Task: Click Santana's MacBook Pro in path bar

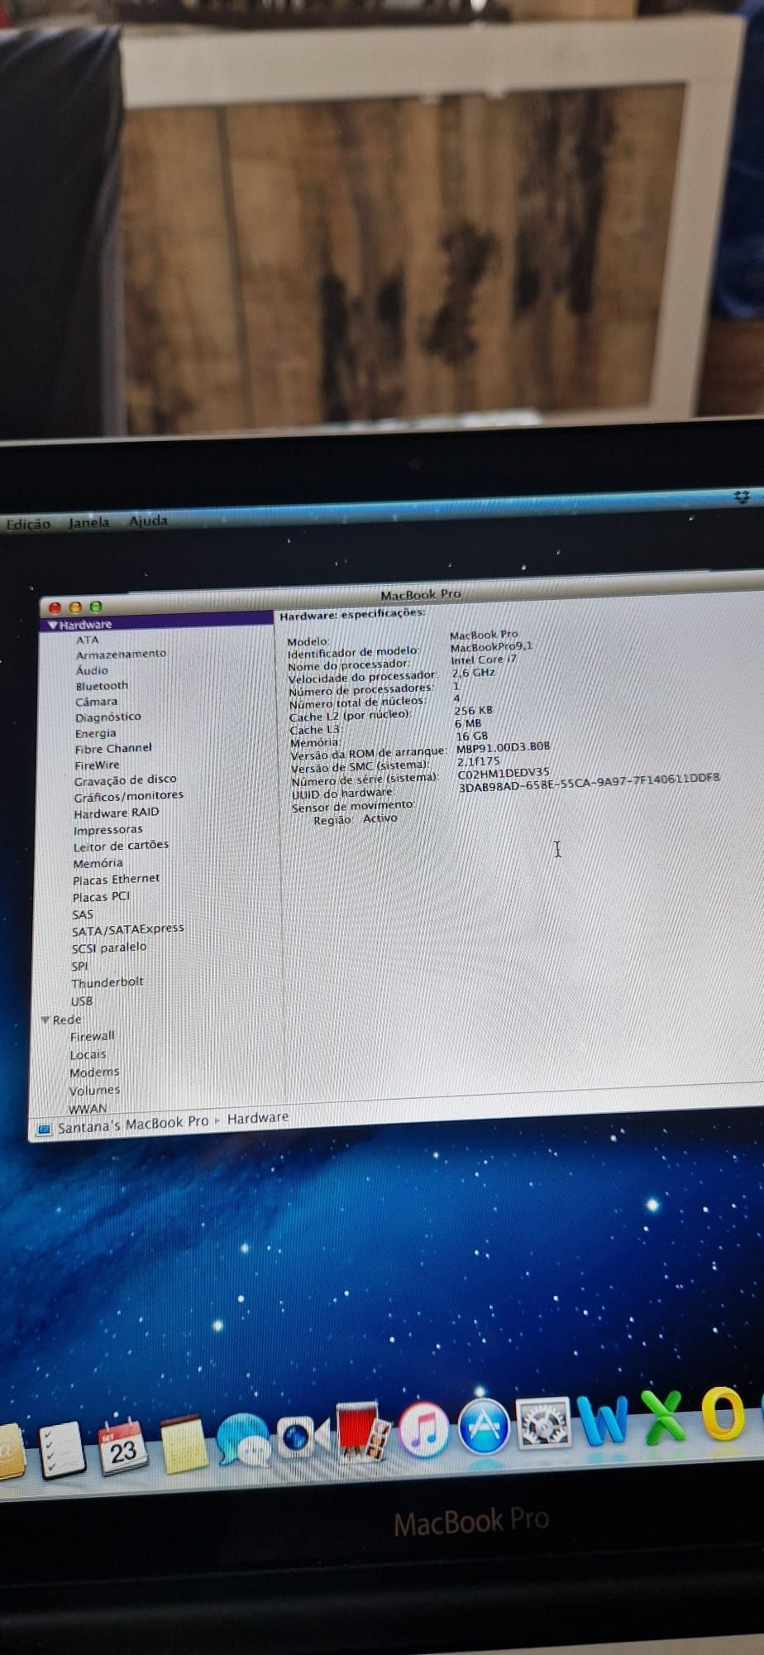Action: coord(132,1125)
